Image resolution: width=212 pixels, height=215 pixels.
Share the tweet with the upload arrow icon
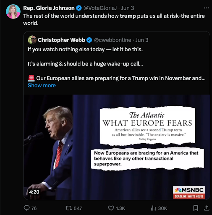(x=207, y=208)
